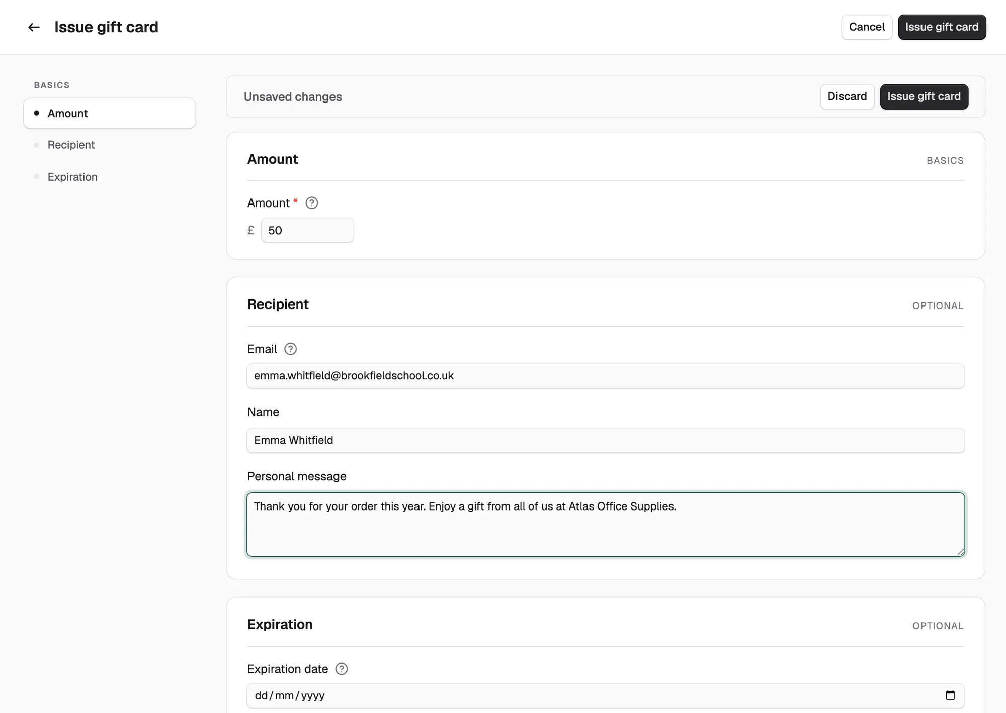Select Amount in the sidebar
The image size is (1006, 713).
tap(110, 113)
